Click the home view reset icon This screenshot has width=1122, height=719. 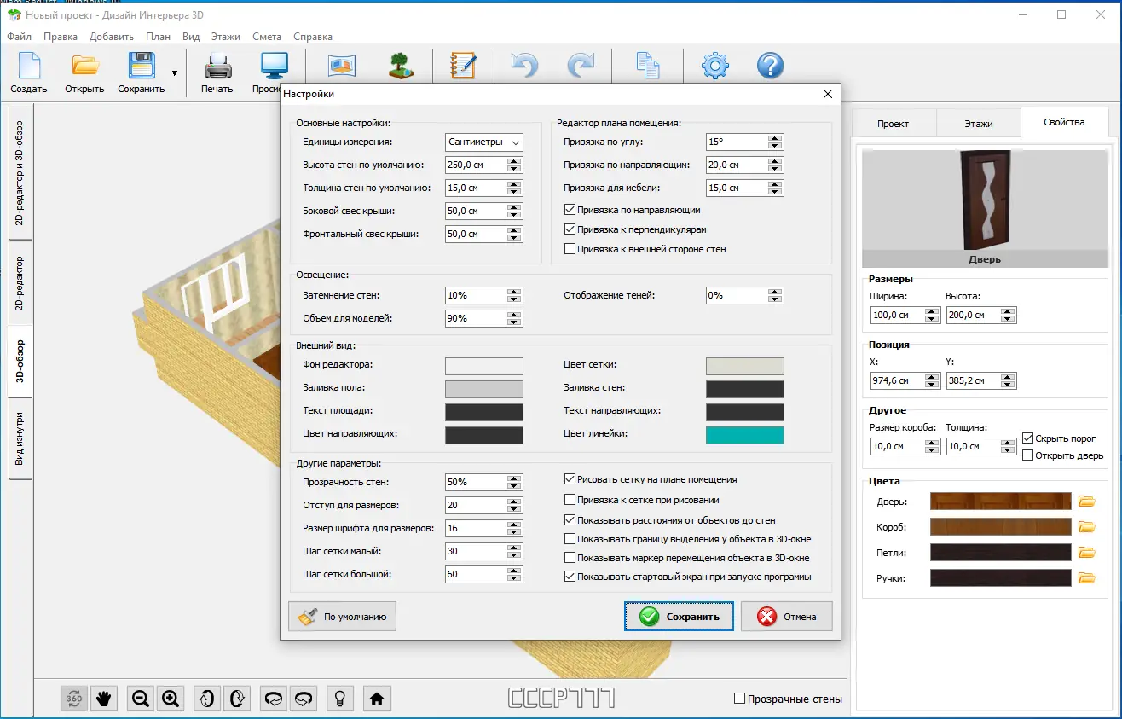[377, 699]
